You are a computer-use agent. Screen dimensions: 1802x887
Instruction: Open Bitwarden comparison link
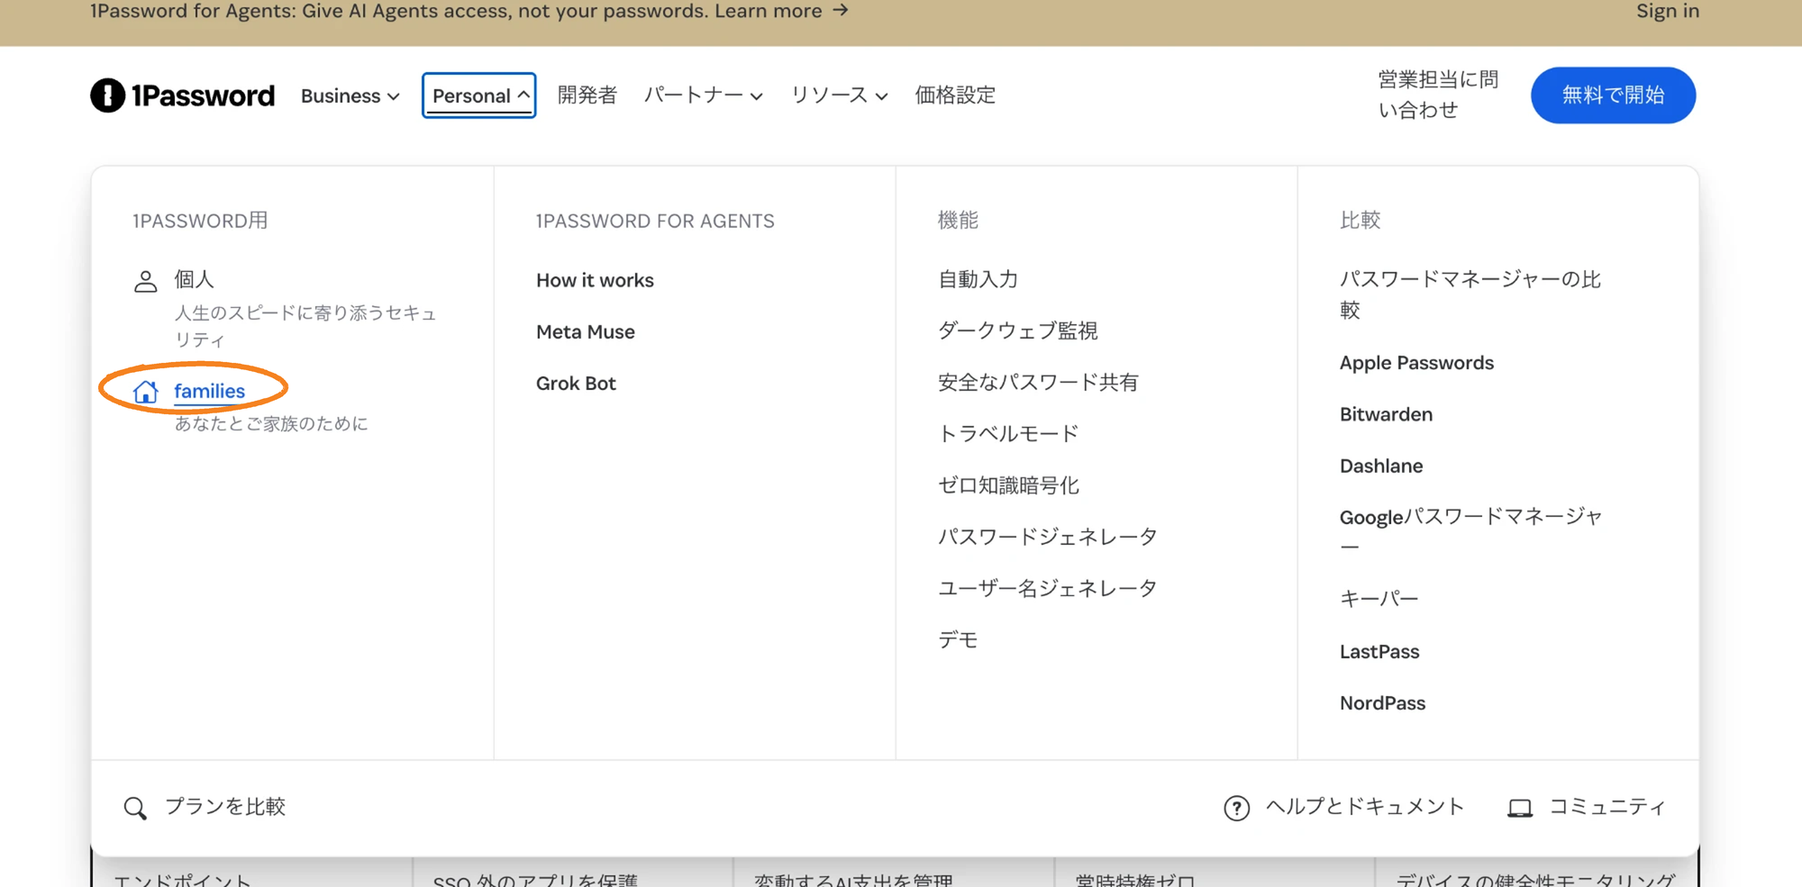click(1386, 414)
